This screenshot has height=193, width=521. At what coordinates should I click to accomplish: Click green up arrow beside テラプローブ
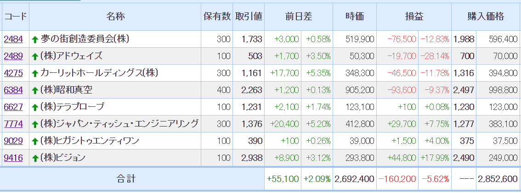click(35, 107)
